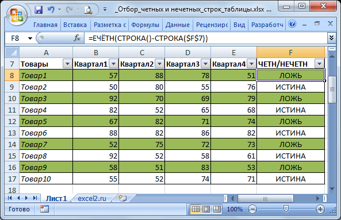Image resolution: width=341 pixels, height=220 pixels.
Task: Select column A header
Action: (46, 52)
